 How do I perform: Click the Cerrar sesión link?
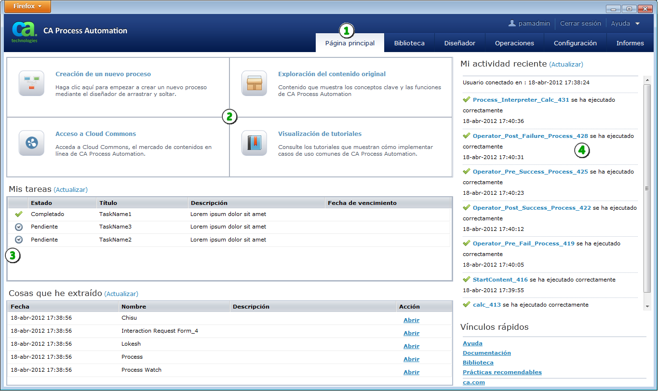580,23
